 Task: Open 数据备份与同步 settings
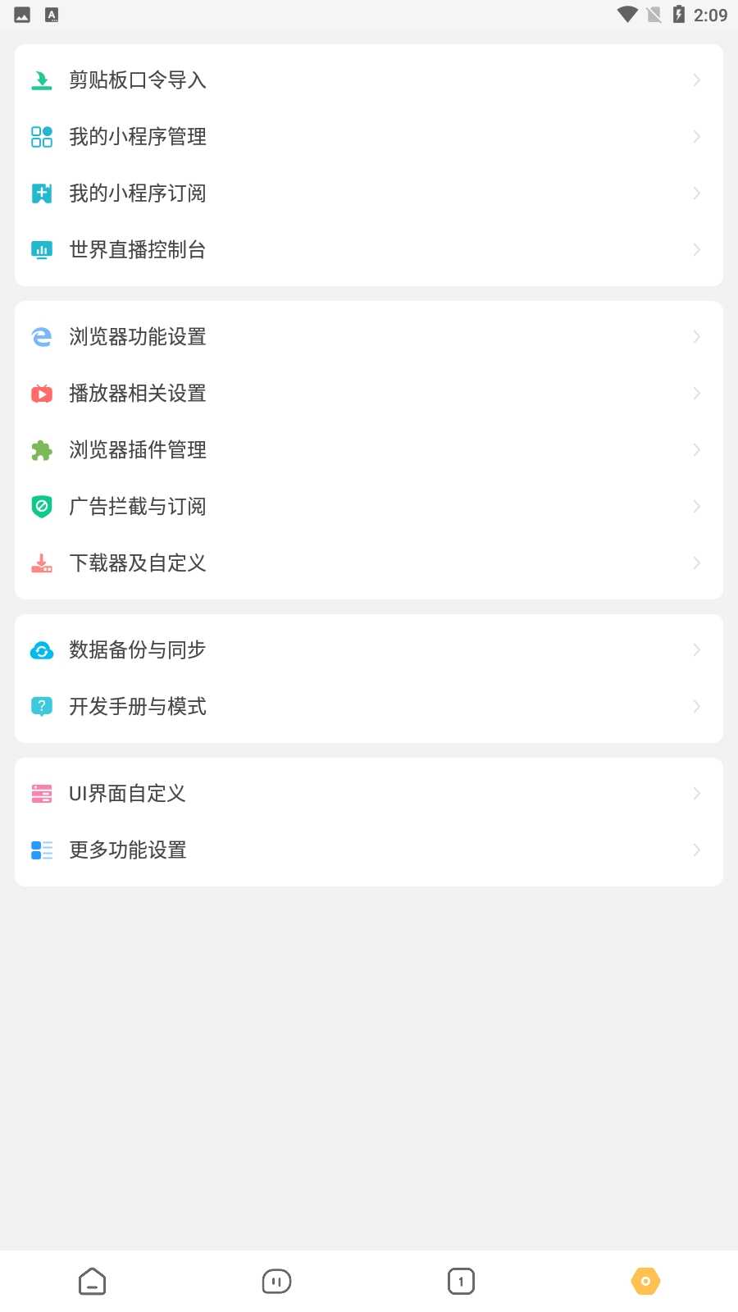(138, 650)
